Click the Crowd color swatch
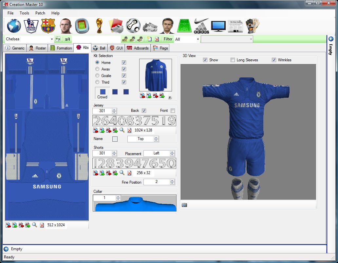The height and width of the screenshot is (263, 338). (x=103, y=92)
